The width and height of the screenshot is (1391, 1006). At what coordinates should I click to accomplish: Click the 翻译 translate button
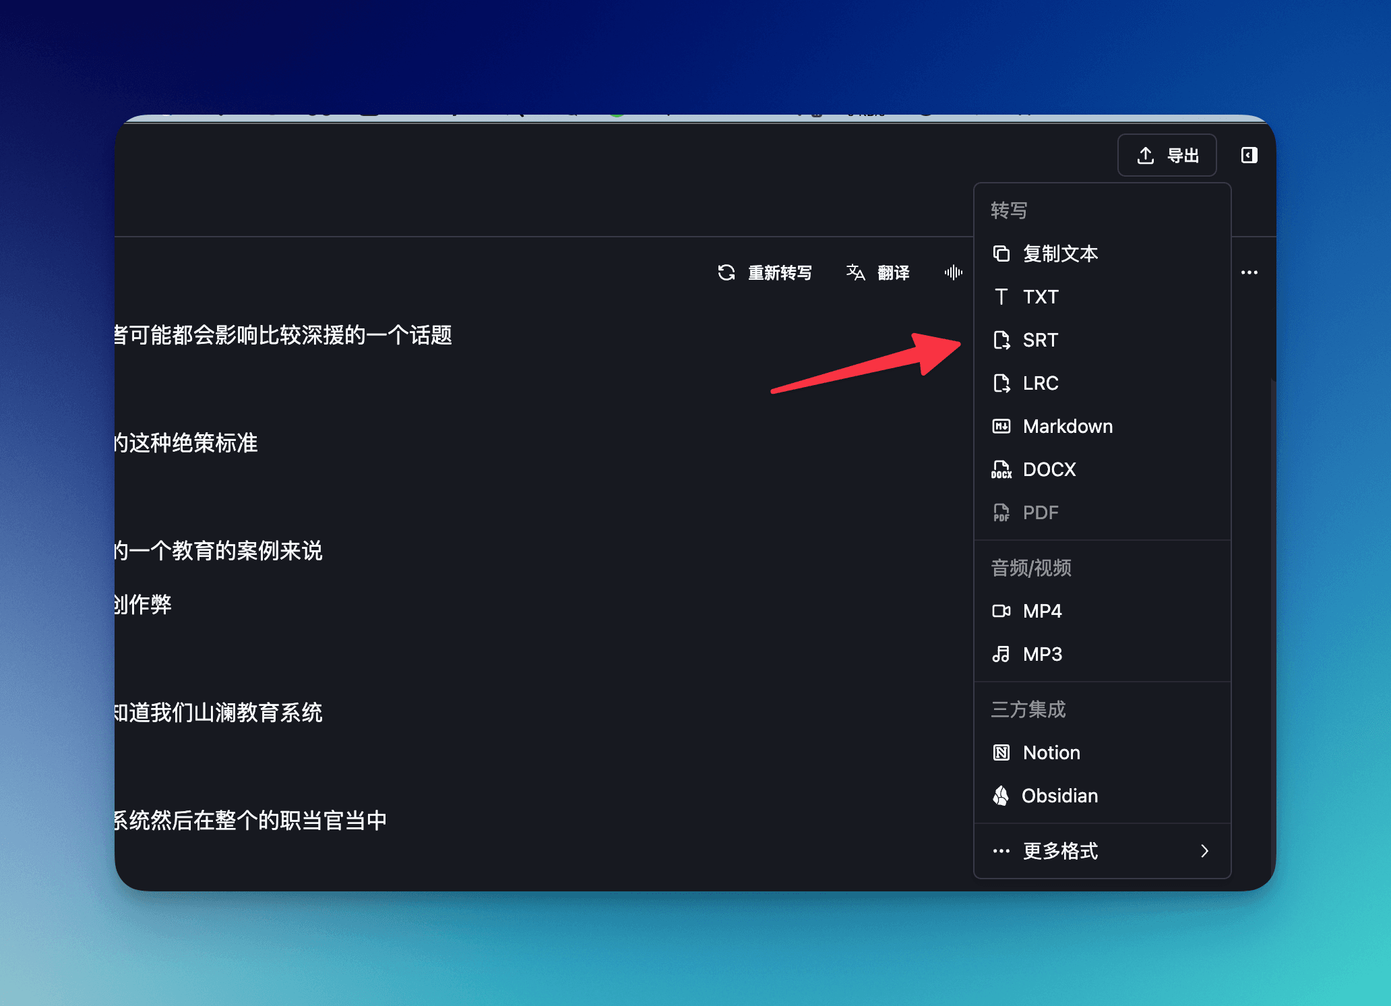point(878,272)
